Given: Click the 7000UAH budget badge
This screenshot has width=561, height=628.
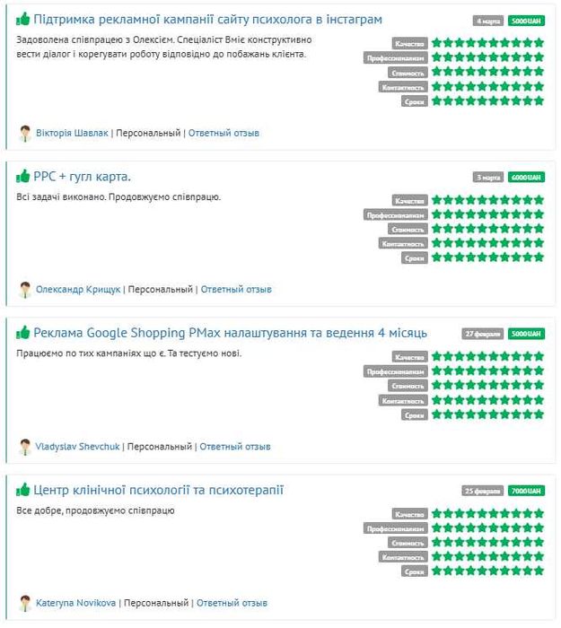Looking at the screenshot, I should point(526,491).
